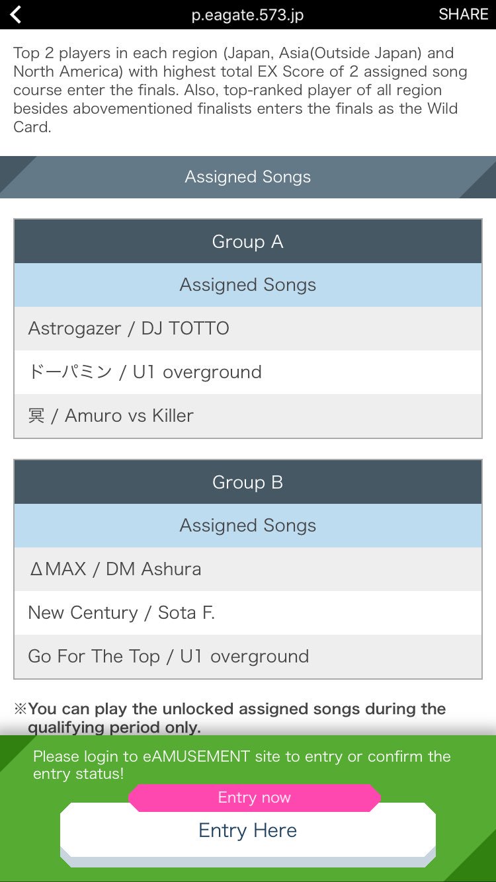
Task: Tap the Astrogazer / DJ TOTTO row
Action: coord(248,329)
